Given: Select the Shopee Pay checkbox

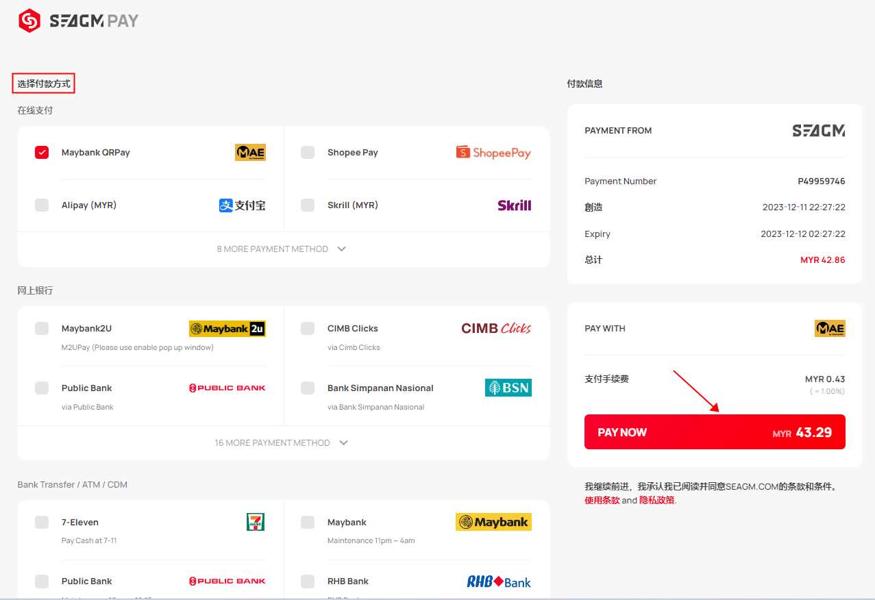Looking at the screenshot, I should 308,152.
